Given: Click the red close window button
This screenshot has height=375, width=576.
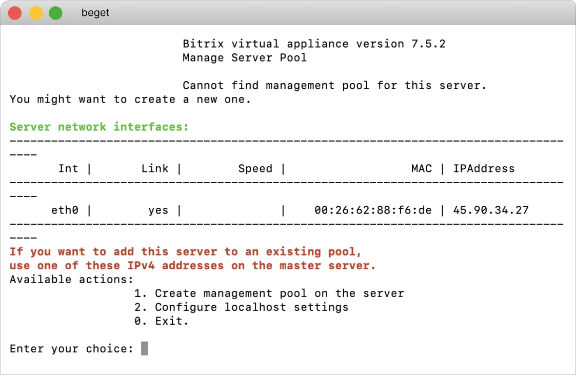Looking at the screenshot, I should click(x=15, y=13).
